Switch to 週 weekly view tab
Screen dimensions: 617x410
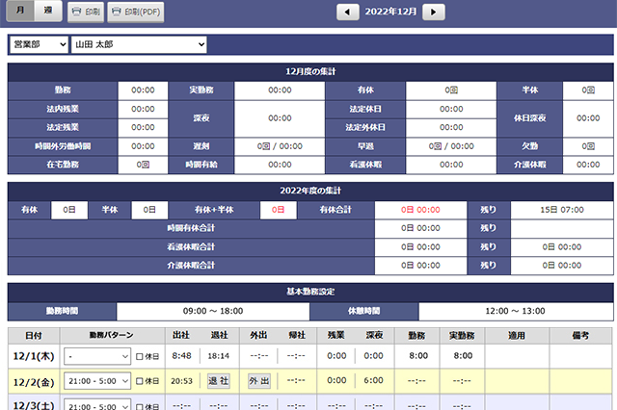pos(47,12)
